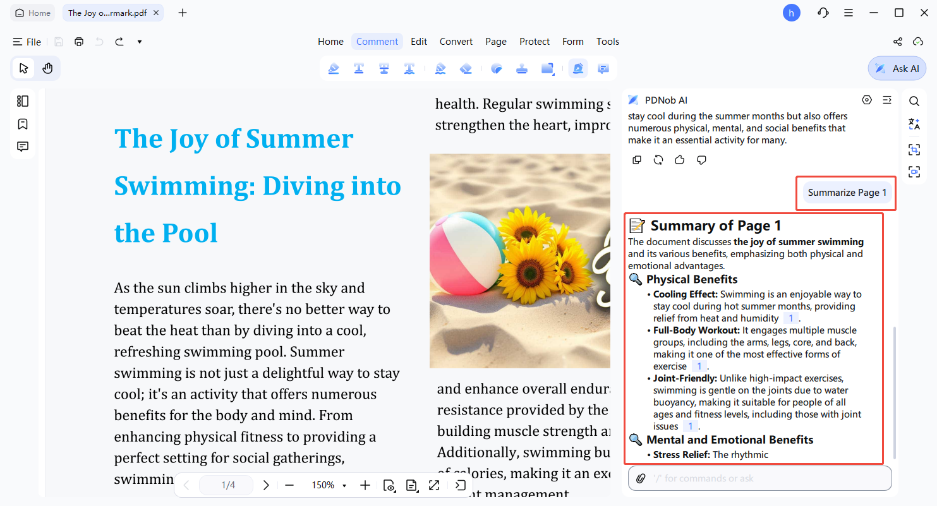
Task: Open the AI Translate tool
Action: click(x=914, y=124)
